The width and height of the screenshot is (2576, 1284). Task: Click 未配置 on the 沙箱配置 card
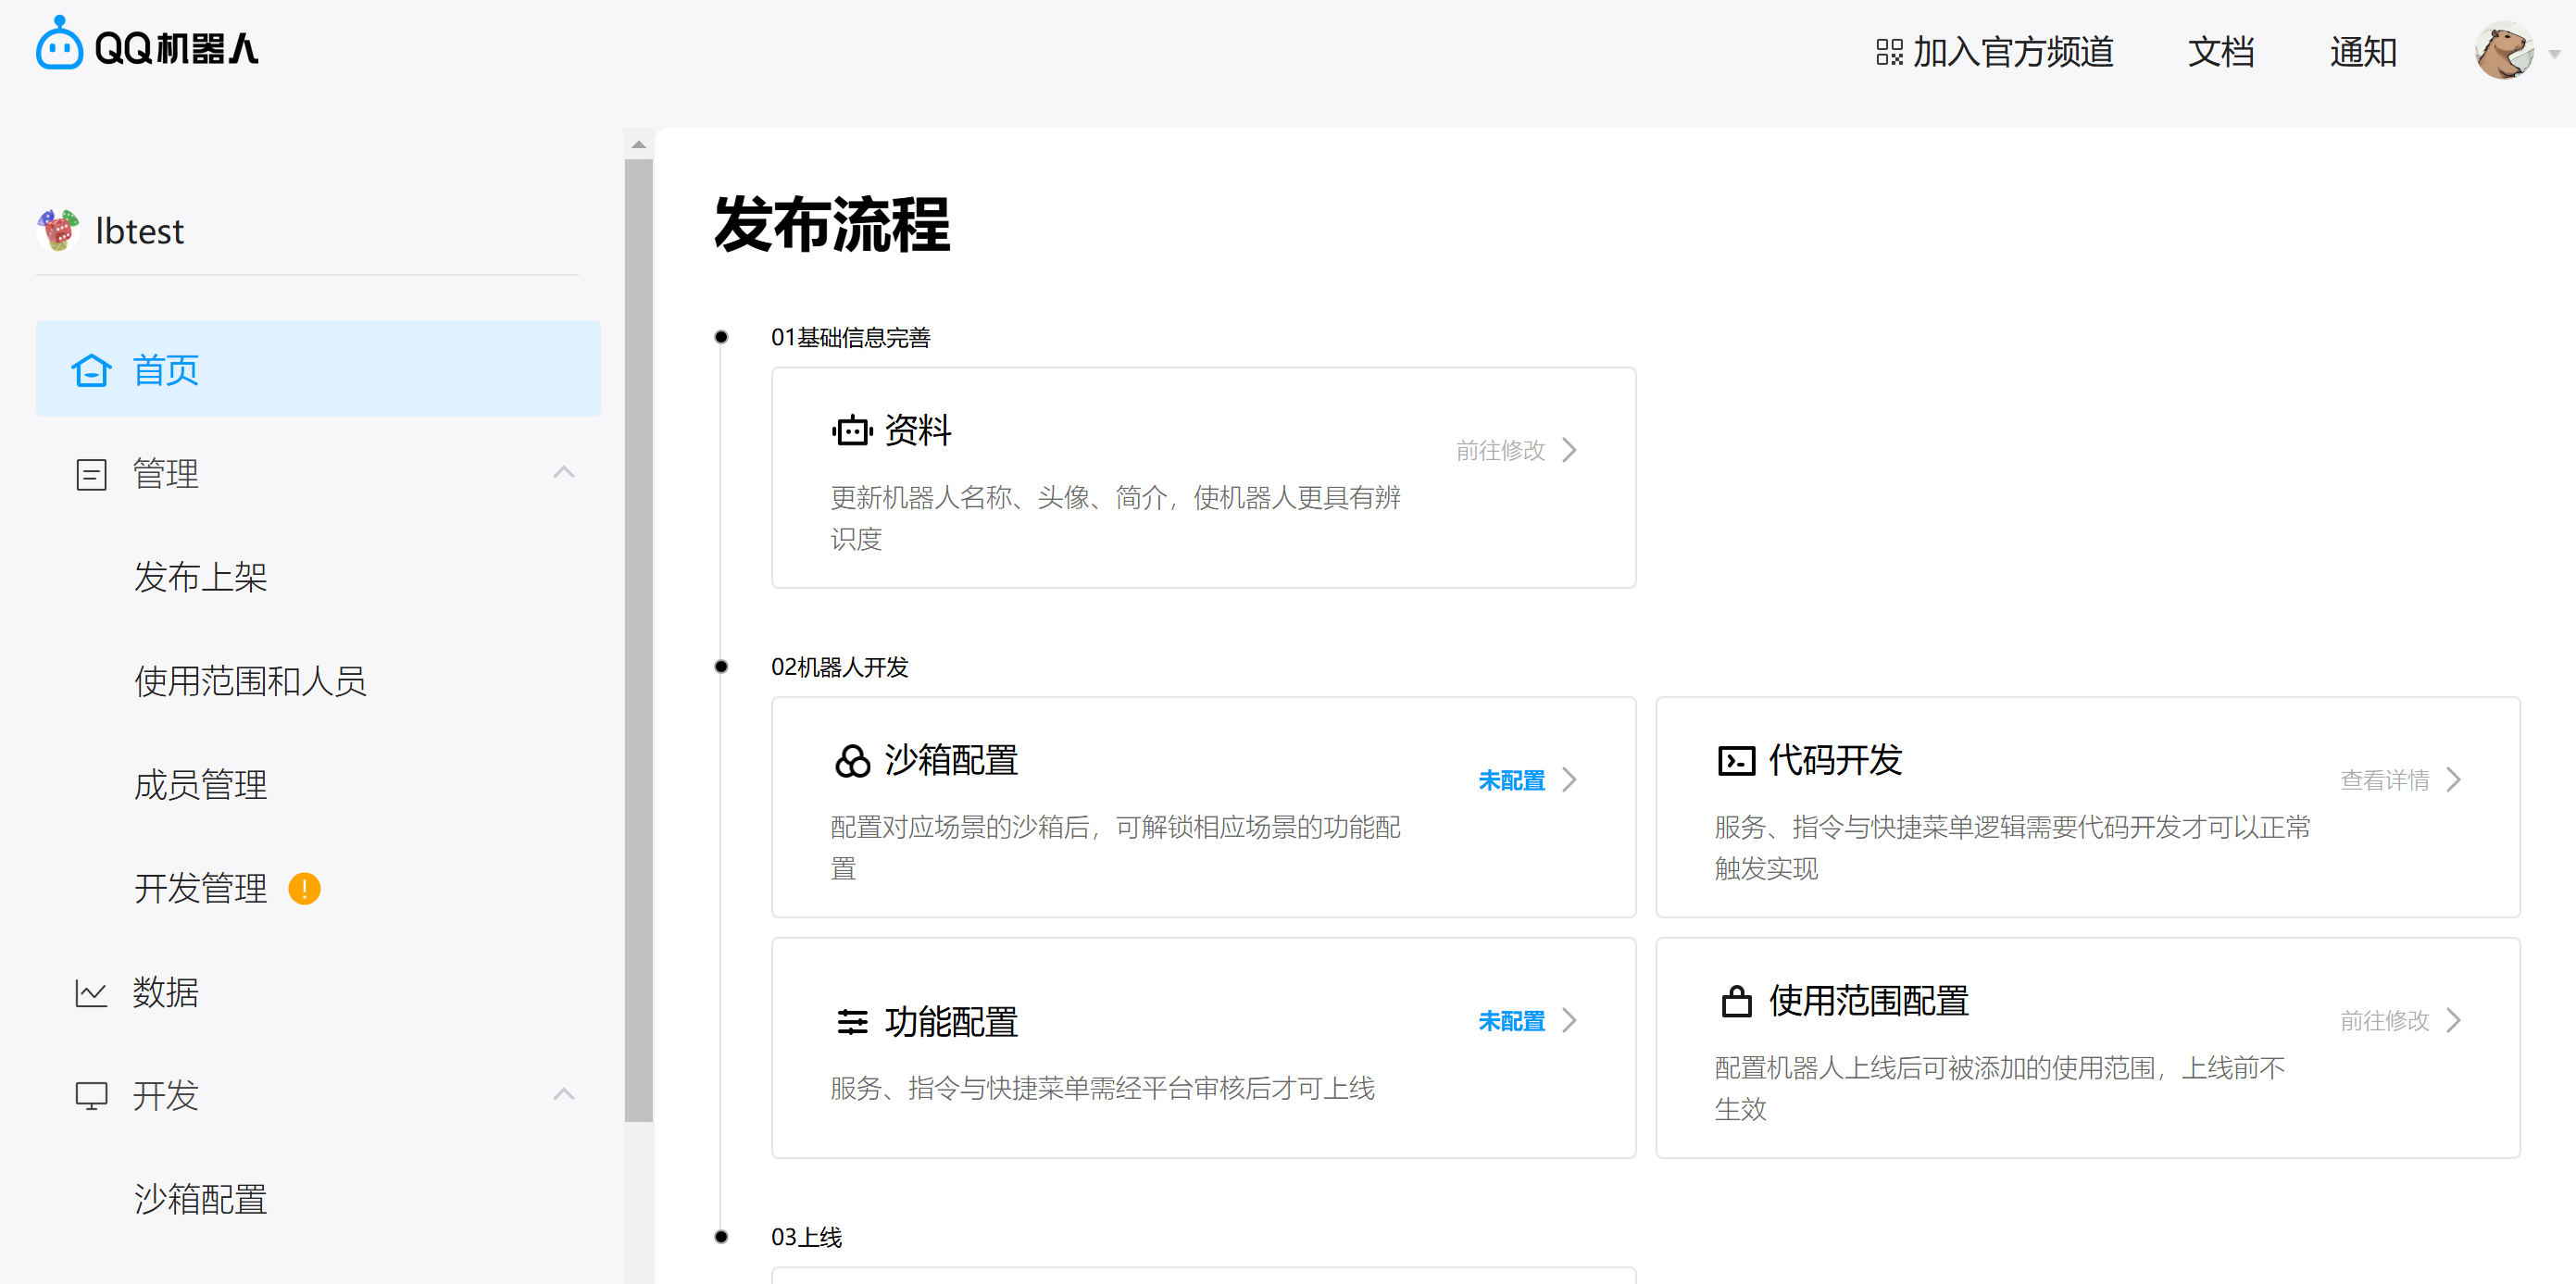pos(1511,780)
